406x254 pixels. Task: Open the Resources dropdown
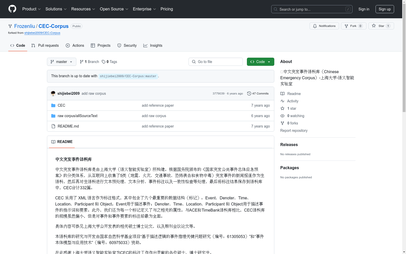point(83,9)
